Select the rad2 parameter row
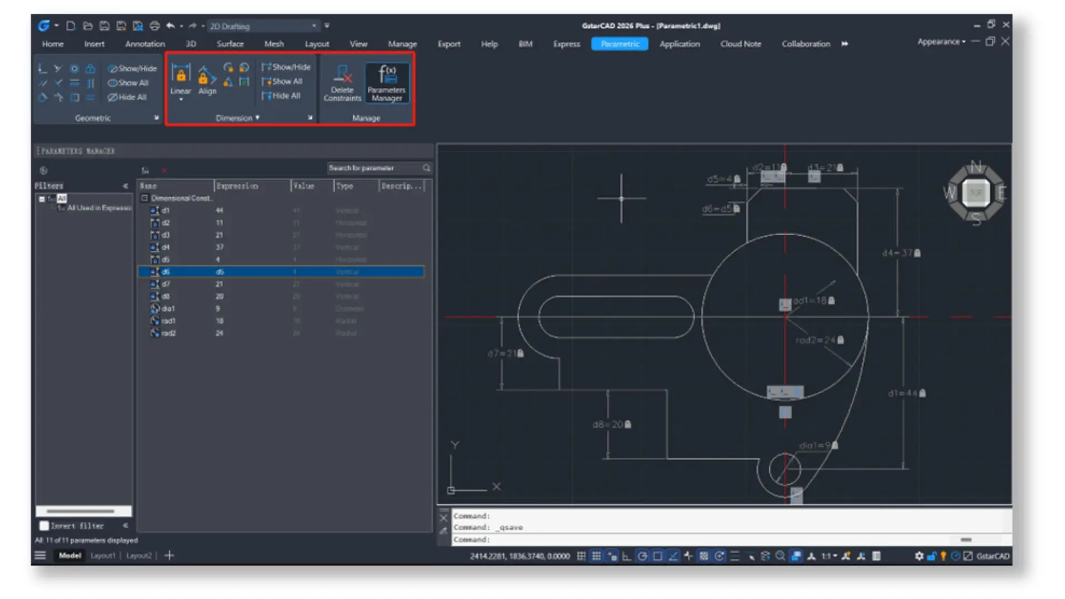The image size is (1065, 599). tap(281, 333)
